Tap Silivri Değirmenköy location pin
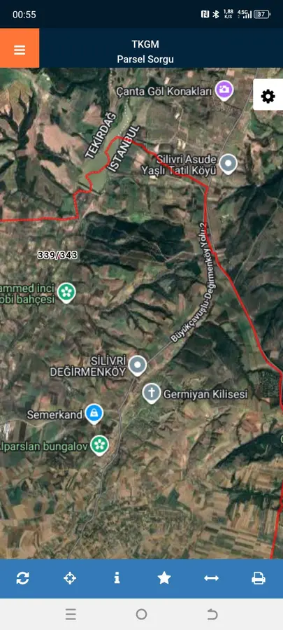The height and width of the screenshot is (630, 283). 138,365
